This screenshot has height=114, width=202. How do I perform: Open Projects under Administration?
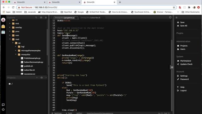[184, 46]
